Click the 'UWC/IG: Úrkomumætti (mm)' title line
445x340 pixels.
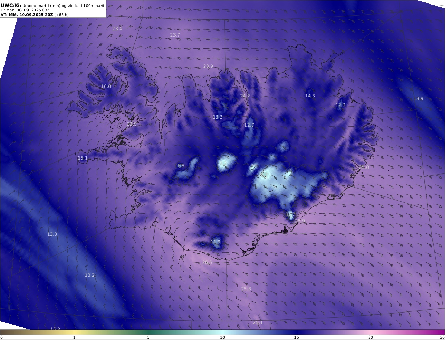click(x=52, y=5)
